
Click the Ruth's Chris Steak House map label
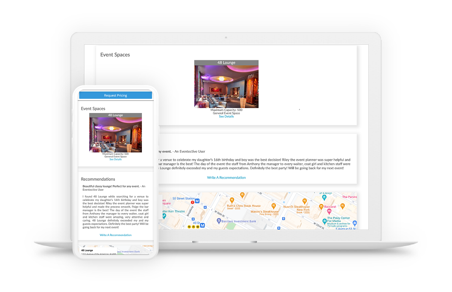(244, 206)
